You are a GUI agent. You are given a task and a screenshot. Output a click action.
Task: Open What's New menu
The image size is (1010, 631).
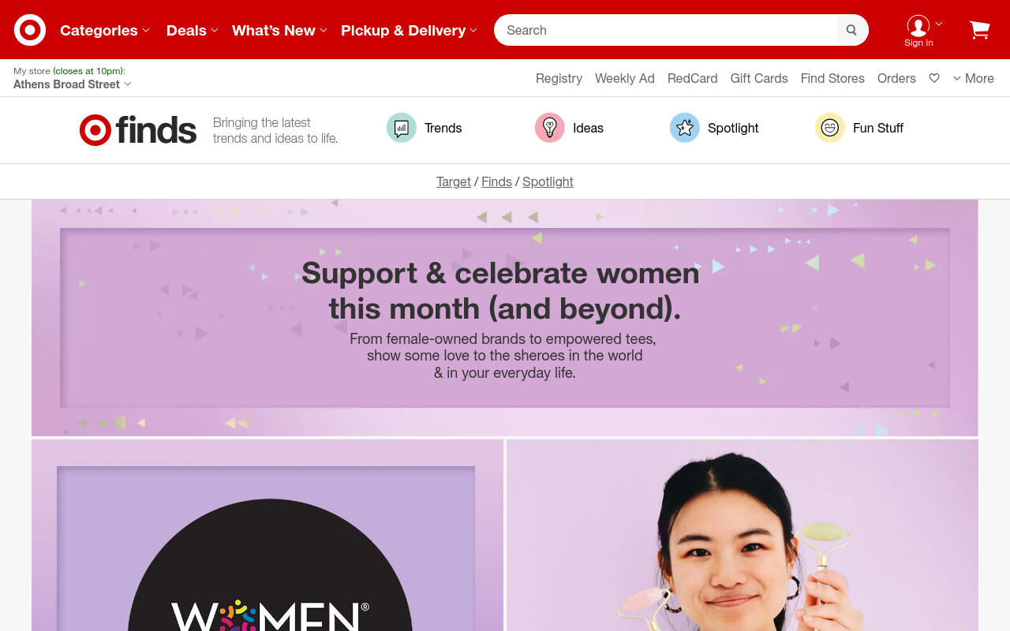tap(280, 30)
